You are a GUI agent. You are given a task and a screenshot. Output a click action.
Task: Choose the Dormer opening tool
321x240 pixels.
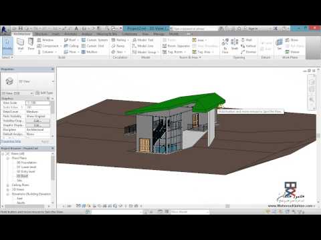click(x=248, y=52)
